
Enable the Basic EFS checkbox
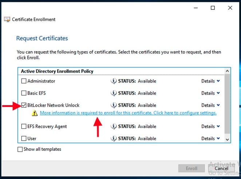point(24,93)
